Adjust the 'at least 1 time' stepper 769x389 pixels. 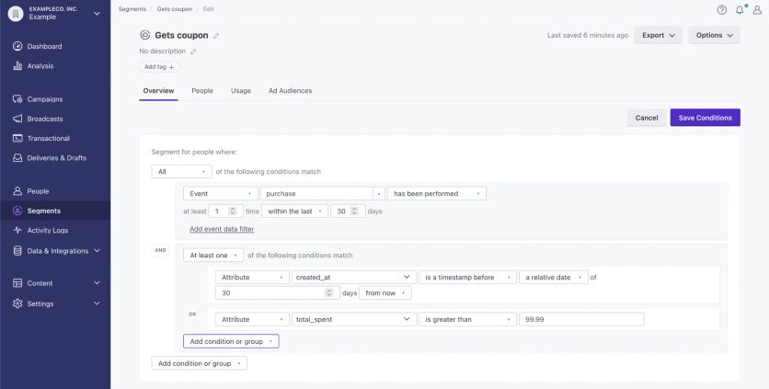tap(233, 211)
